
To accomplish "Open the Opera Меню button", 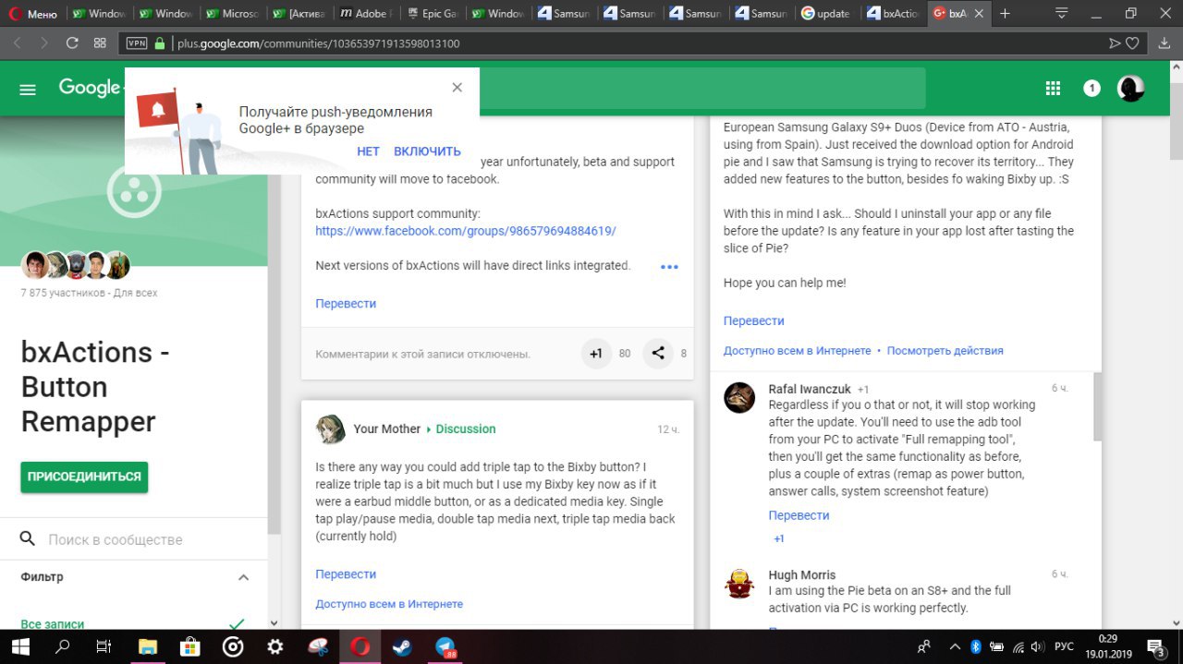I will [33, 14].
